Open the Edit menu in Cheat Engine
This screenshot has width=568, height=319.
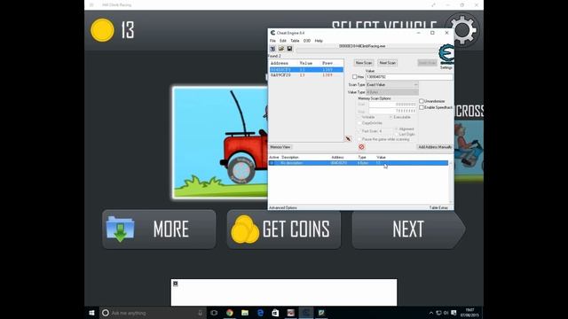[x=283, y=41]
